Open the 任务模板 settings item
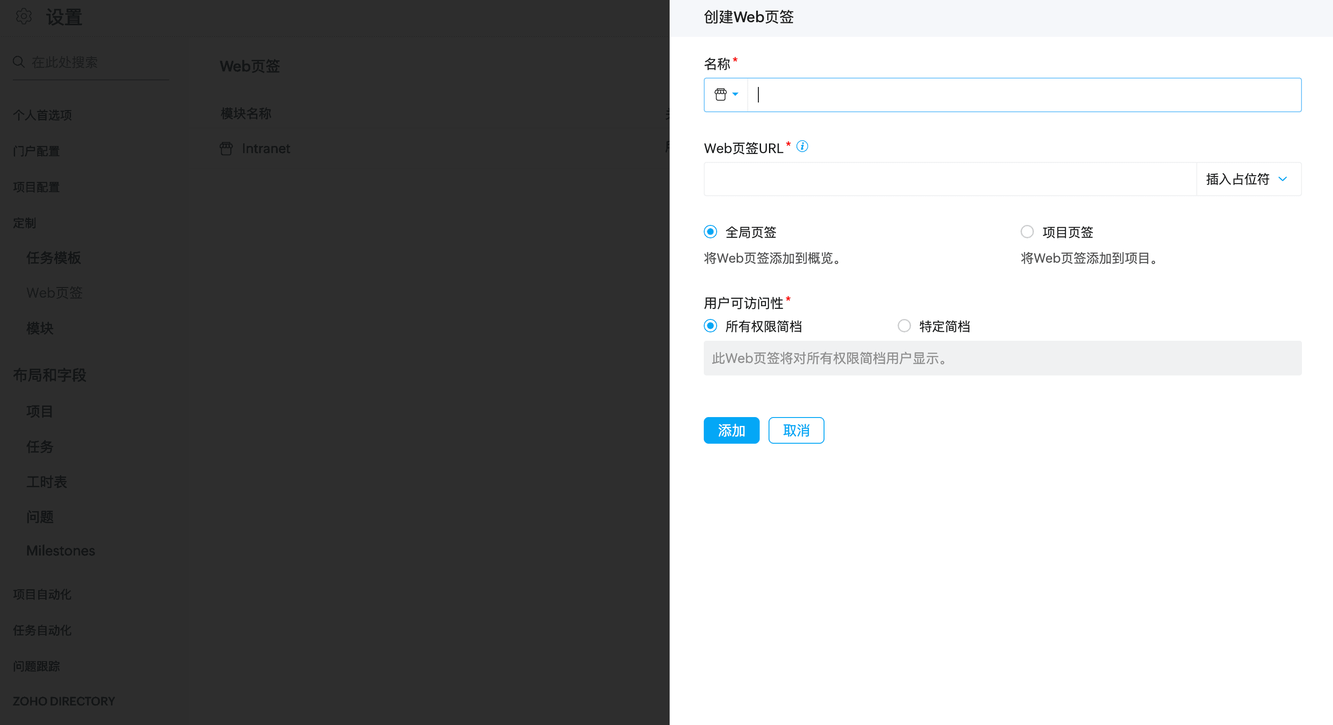 coord(53,258)
